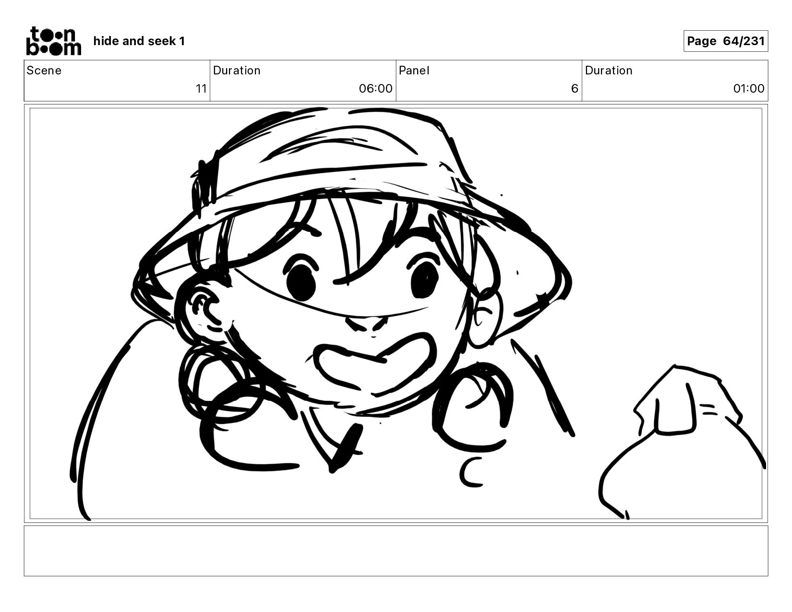Click the 'Scene' header label

click(x=44, y=71)
